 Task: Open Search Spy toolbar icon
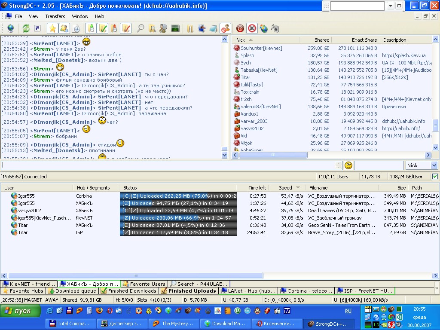pos(163,28)
